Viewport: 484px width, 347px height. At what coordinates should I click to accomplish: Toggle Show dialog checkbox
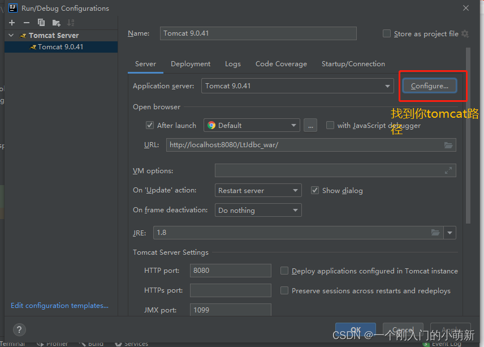point(314,190)
